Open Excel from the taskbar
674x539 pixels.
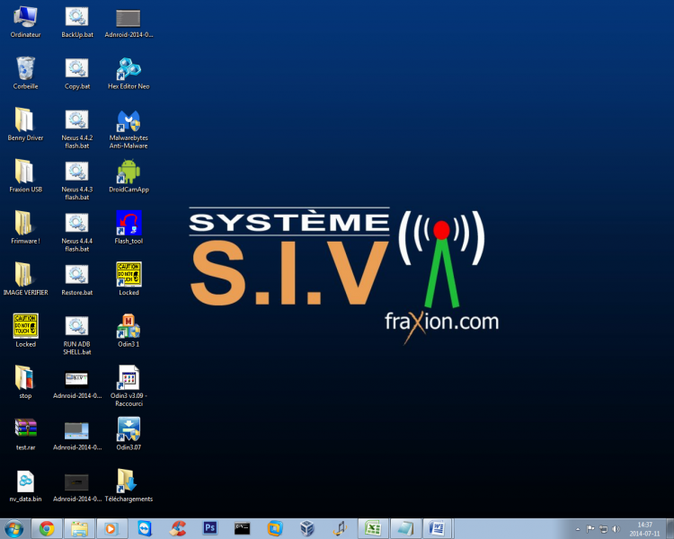point(372,529)
